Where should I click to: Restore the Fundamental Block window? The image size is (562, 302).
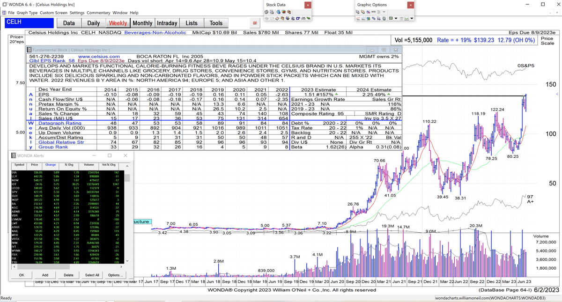pyautogui.click(x=384, y=50)
